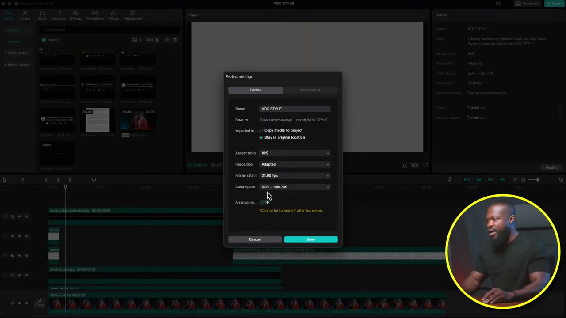
Task: Select Stay in original location radio
Action: (x=261, y=137)
